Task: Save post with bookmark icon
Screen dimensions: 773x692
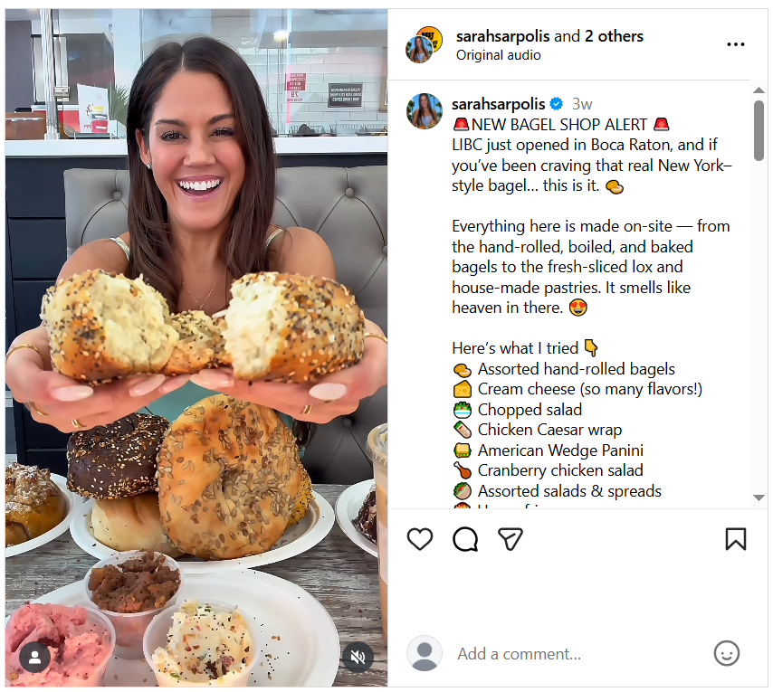Action: tap(736, 539)
